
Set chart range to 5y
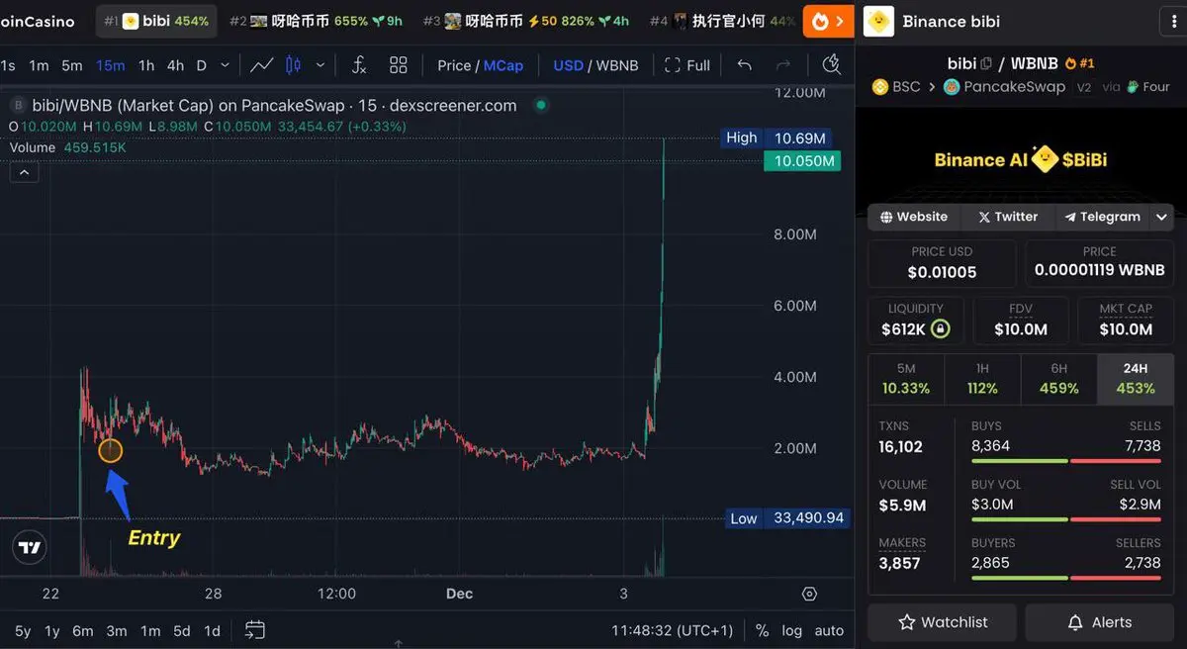(x=23, y=630)
